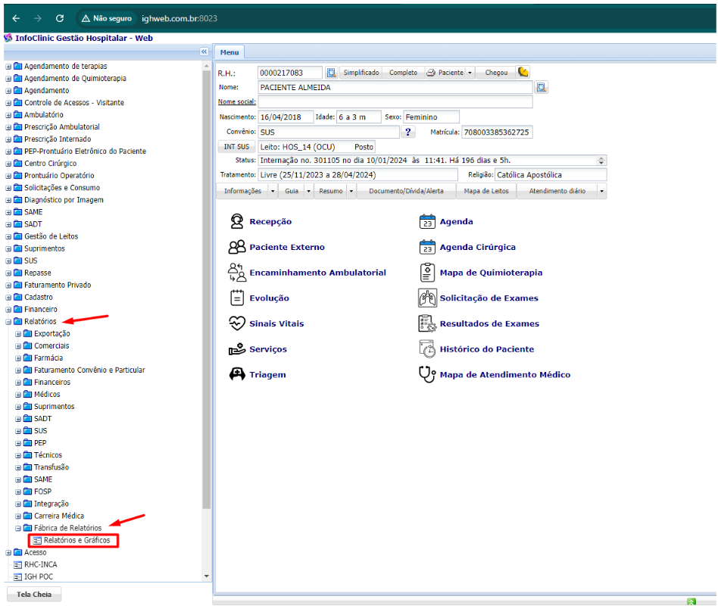The width and height of the screenshot is (718, 609).
Task: Click the Simplificado button
Action: click(361, 73)
